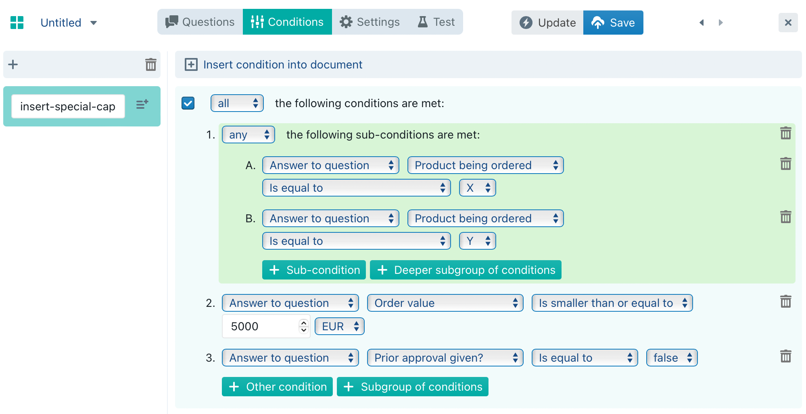The image size is (806, 414).
Task: Add a new condition with plus icon
Action: point(13,64)
